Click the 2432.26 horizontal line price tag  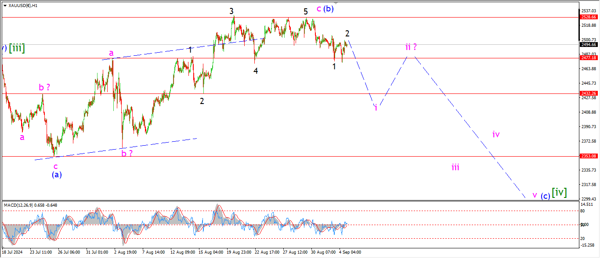(x=588, y=93)
